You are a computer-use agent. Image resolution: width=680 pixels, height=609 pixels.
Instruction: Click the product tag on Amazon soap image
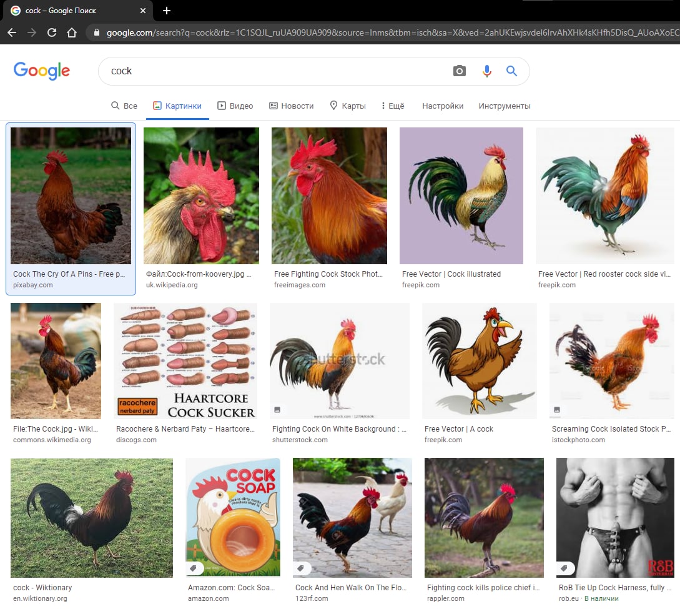point(193,568)
